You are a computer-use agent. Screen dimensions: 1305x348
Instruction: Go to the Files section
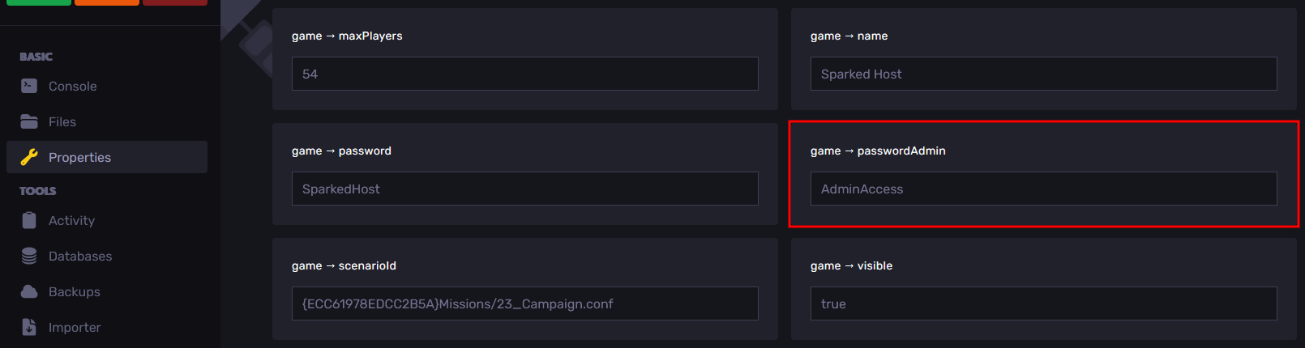[x=62, y=121]
